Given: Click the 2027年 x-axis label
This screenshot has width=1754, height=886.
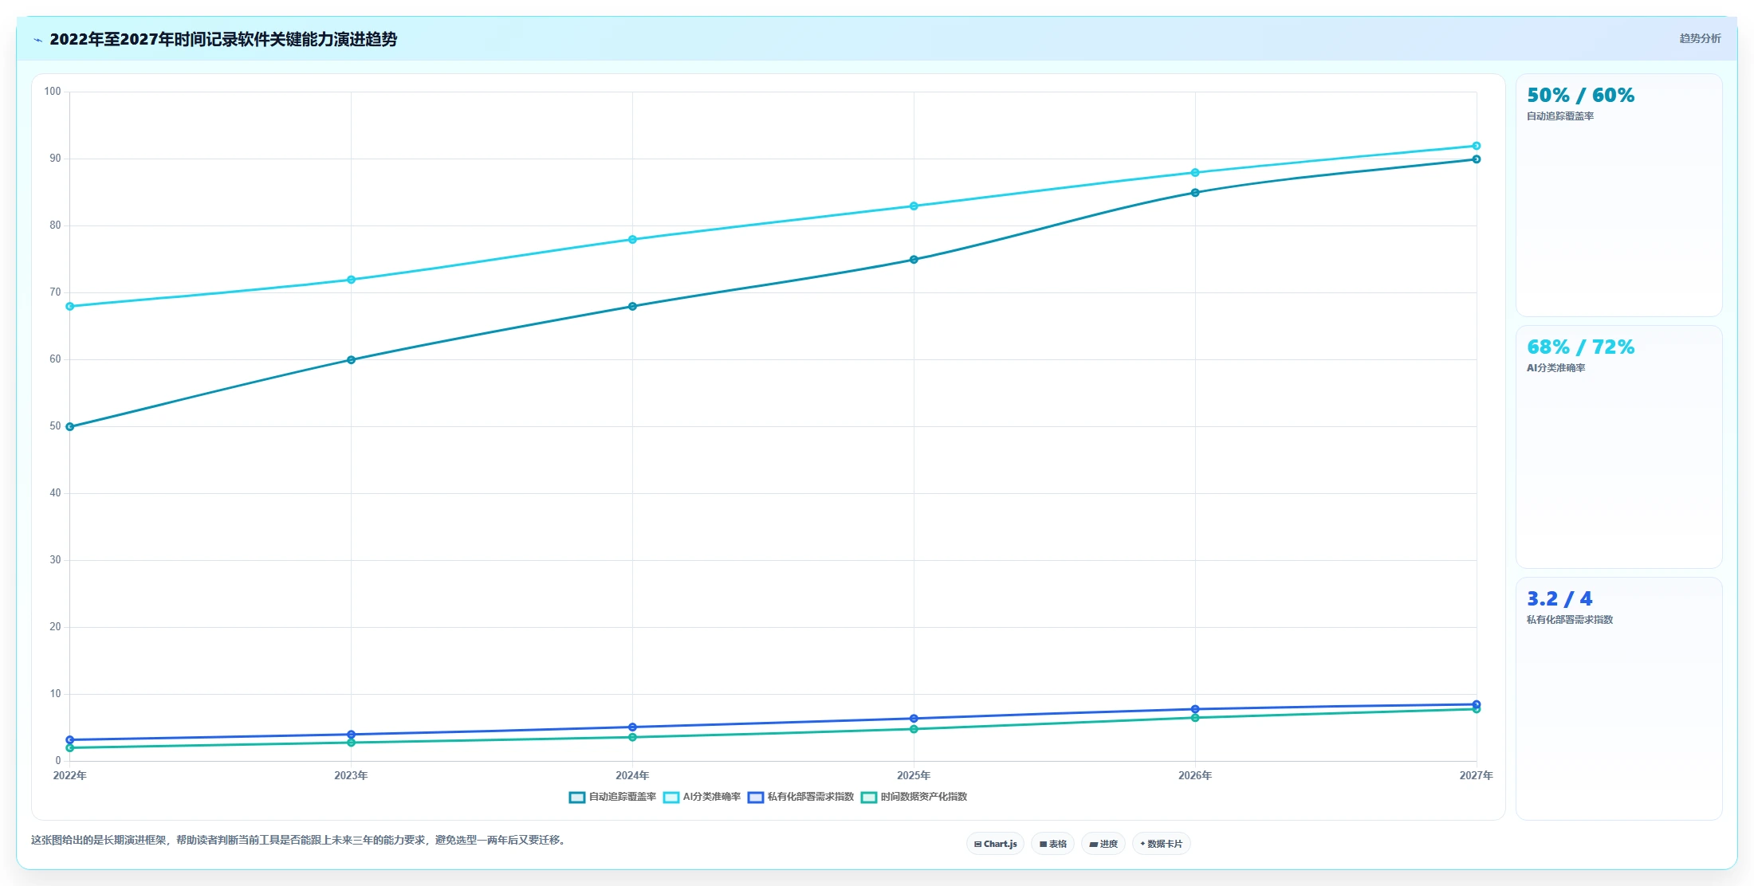Looking at the screenshot, I should [1477, 776].
